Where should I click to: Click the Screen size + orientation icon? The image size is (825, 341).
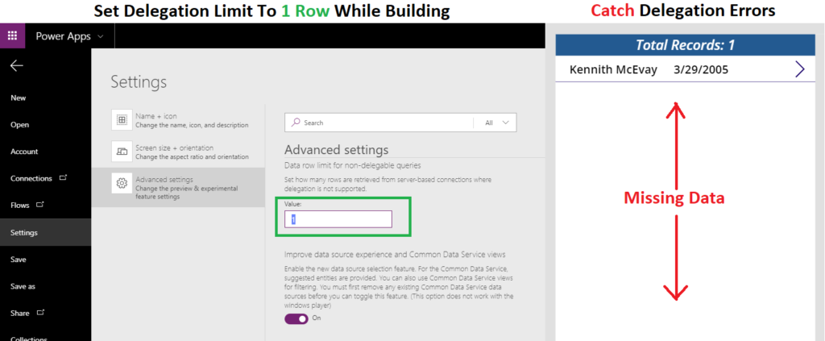[122, 152]
